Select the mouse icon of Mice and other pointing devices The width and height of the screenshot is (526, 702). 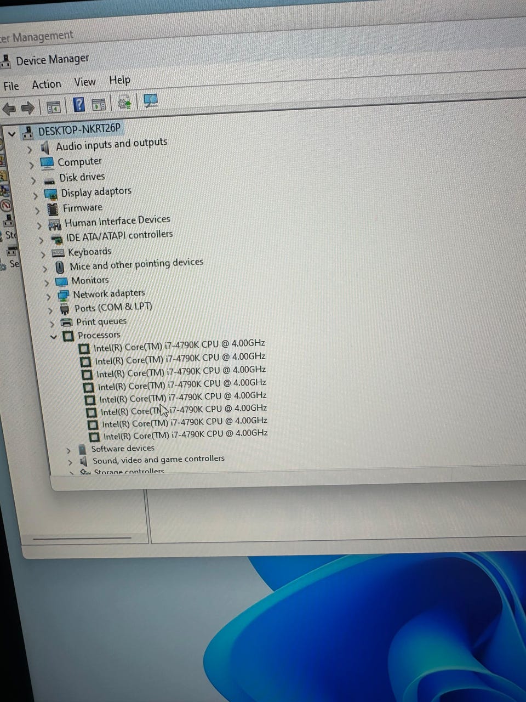click(x=60, y=267)
